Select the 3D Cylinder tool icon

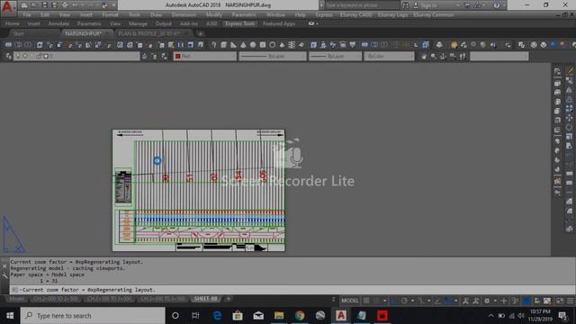click(x=262, y=45)
